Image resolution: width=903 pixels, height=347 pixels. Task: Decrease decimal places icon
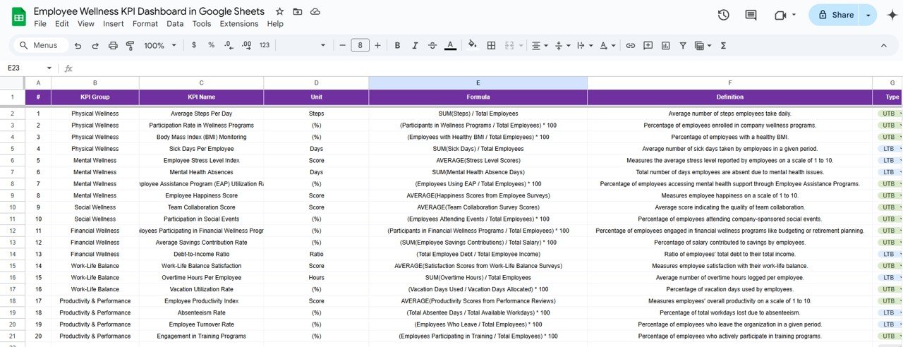click(x=229, y=45)
